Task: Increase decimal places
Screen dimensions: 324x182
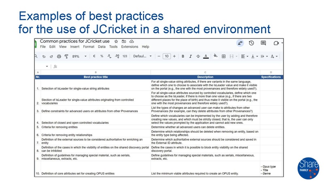Action: click(117, 56)
